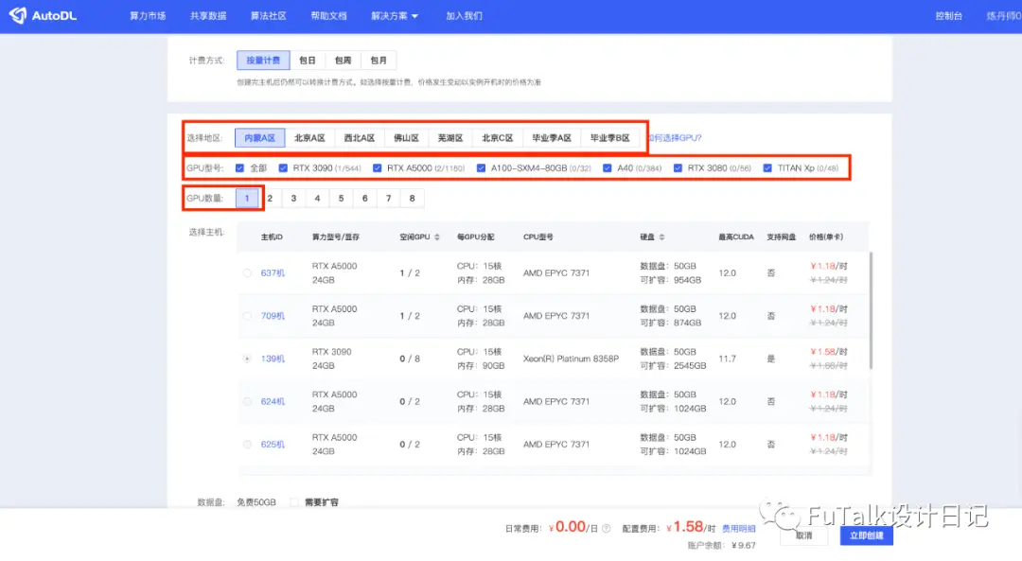This screenshot has height=561, width=1022.
Task: Sort the table by 硬盘
Action: click(661, 237)
